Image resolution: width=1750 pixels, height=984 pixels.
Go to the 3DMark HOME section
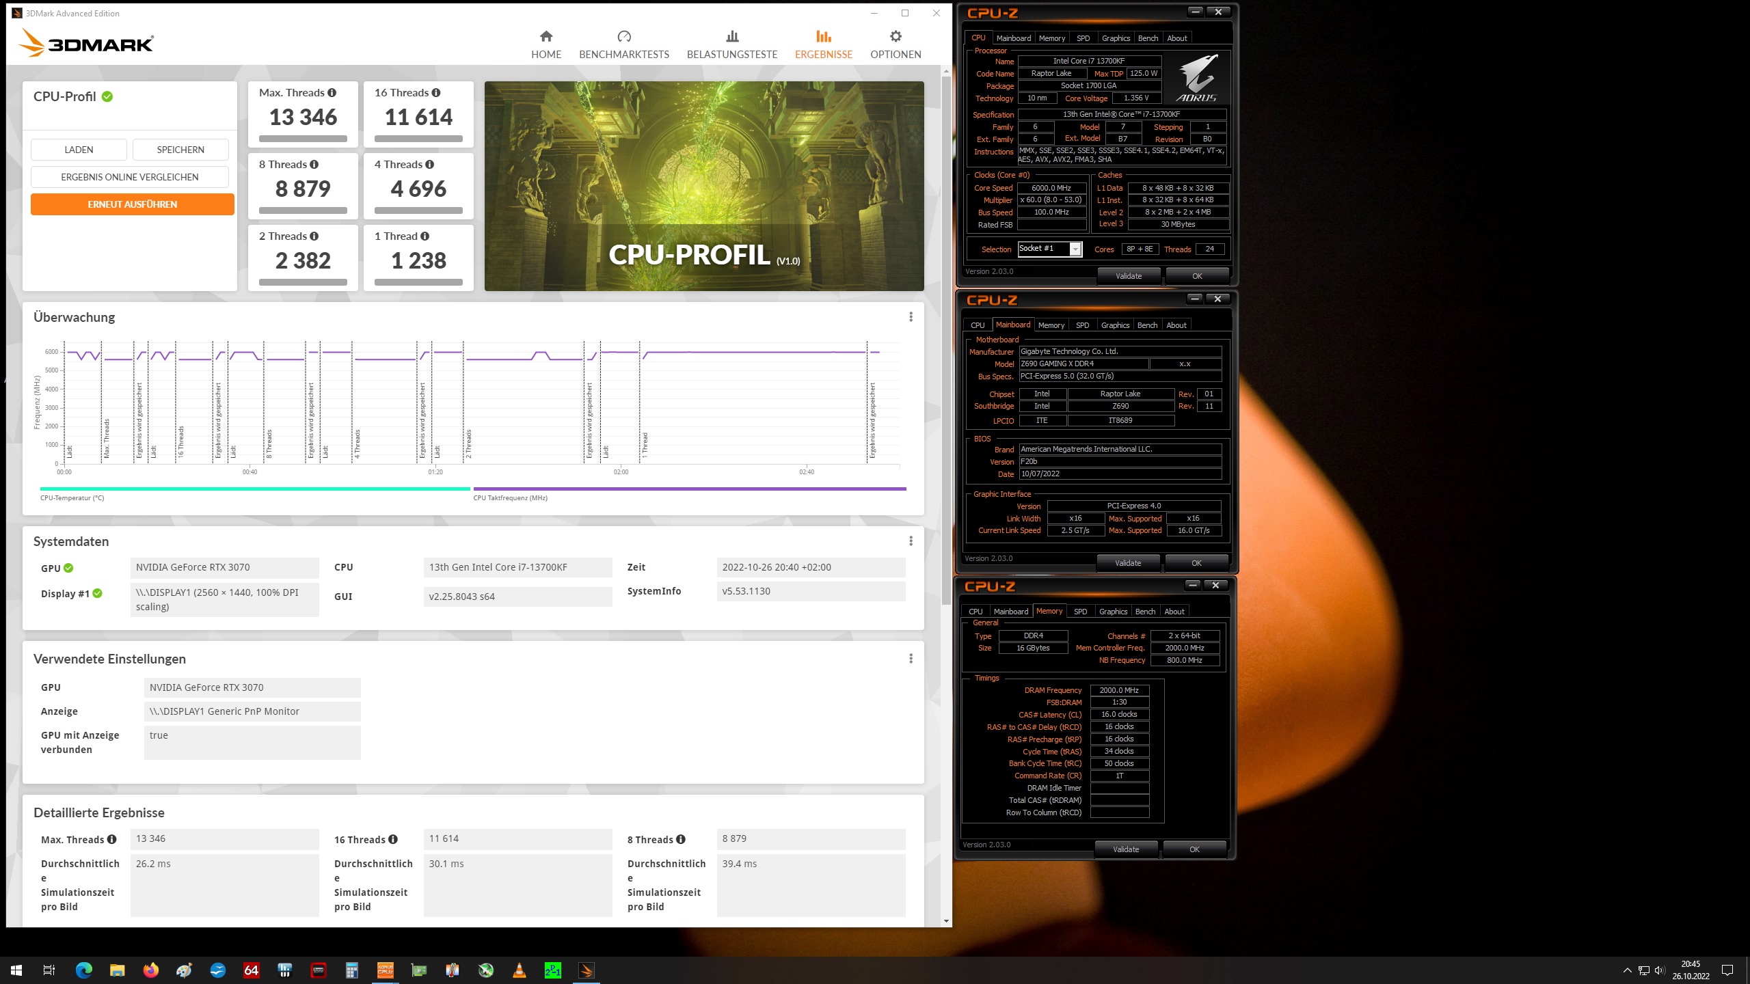click(x=546, y=45)
